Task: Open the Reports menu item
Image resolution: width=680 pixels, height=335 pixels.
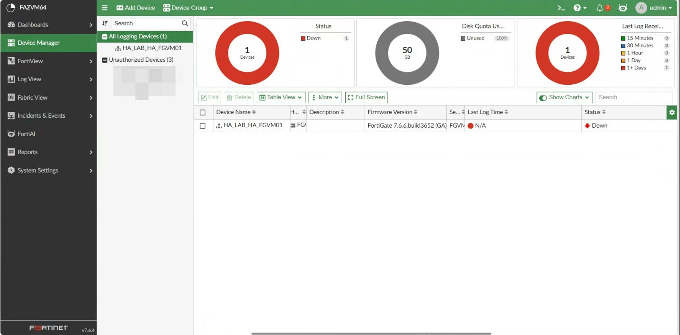Action: coord(48,152)
